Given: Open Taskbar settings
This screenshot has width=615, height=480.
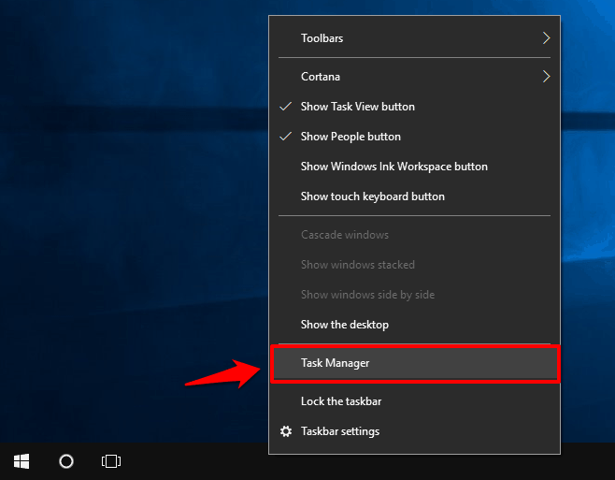Looking at the screenshot, I should coord(339,431).
